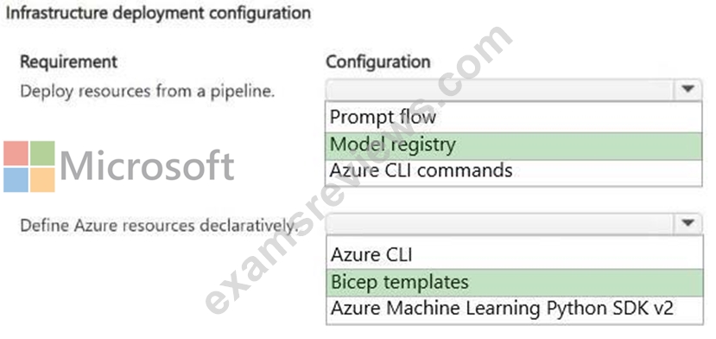
Task: Click the Configuration column header
Action: [378, 61]
